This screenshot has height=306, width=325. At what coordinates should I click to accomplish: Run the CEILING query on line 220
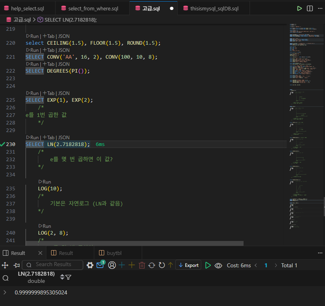click(33, 36)
